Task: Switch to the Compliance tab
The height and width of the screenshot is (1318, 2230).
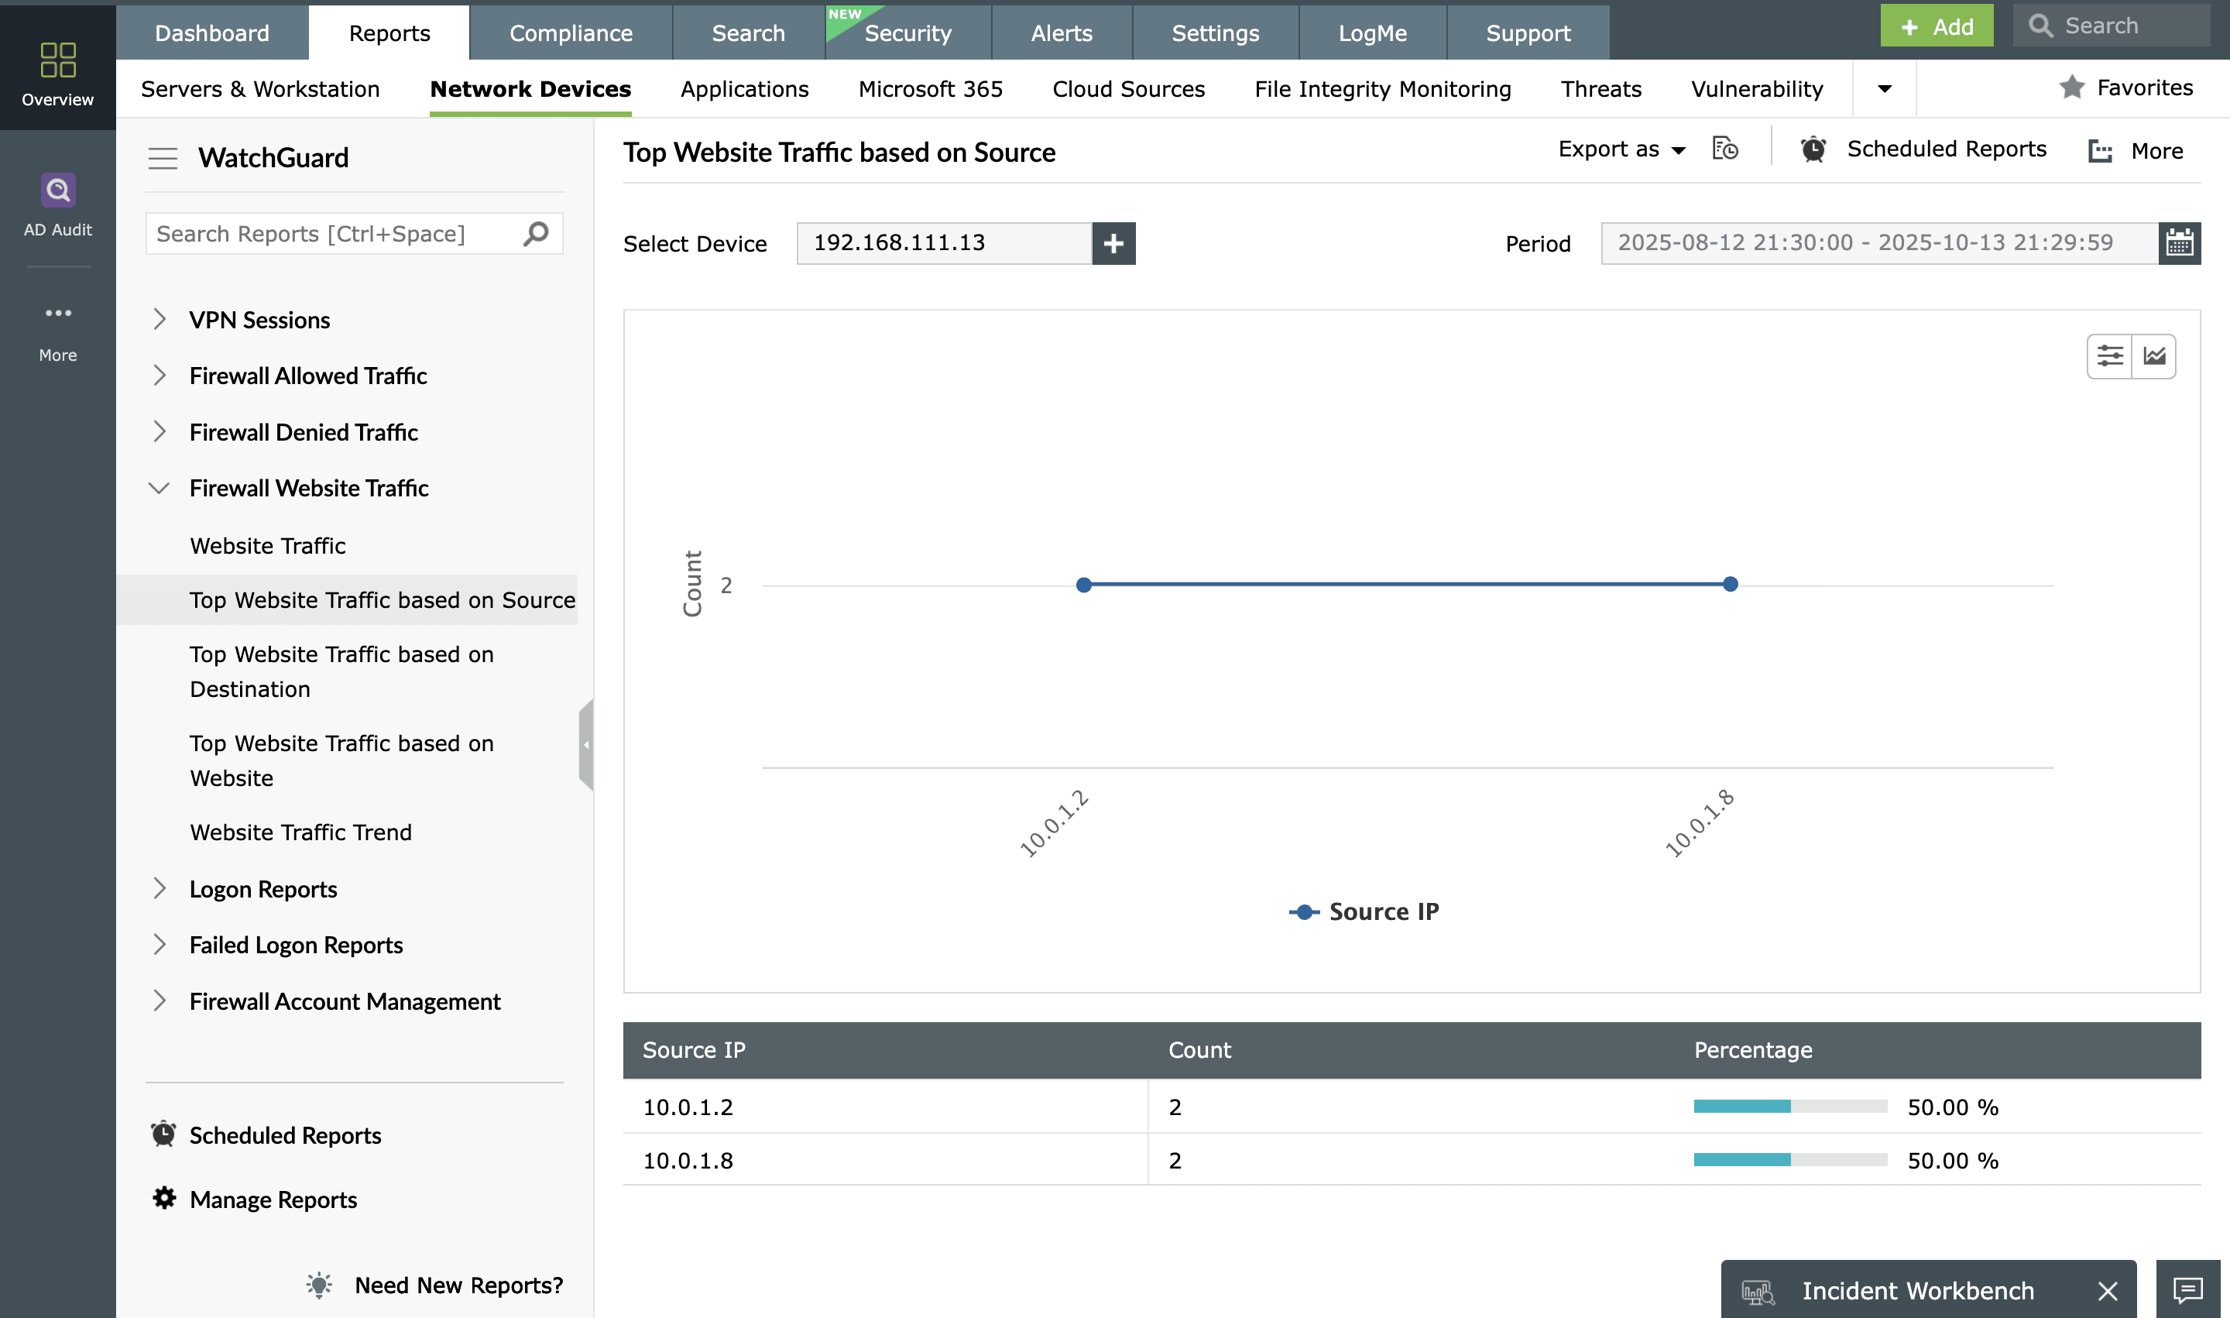Action: click(x=570, y=33)
